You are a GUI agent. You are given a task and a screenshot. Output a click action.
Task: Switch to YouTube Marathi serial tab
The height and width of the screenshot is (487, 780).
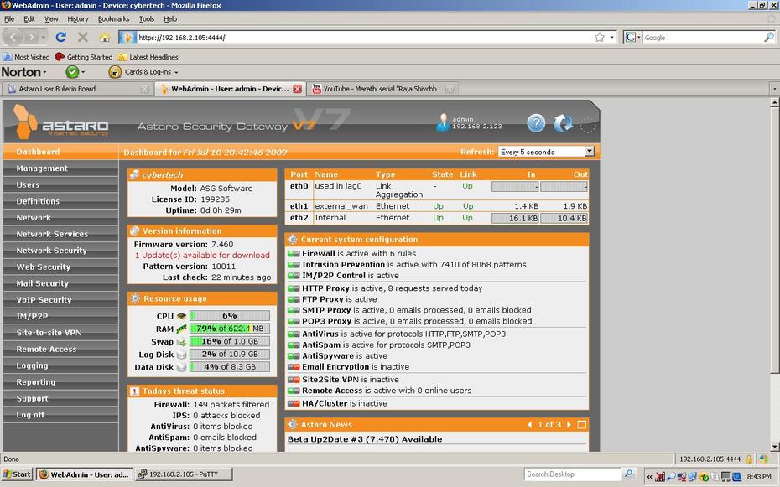[x=382, y=89]
